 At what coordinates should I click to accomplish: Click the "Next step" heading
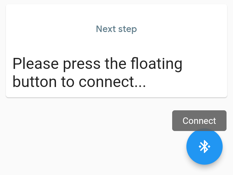click(x=116, y=29)
